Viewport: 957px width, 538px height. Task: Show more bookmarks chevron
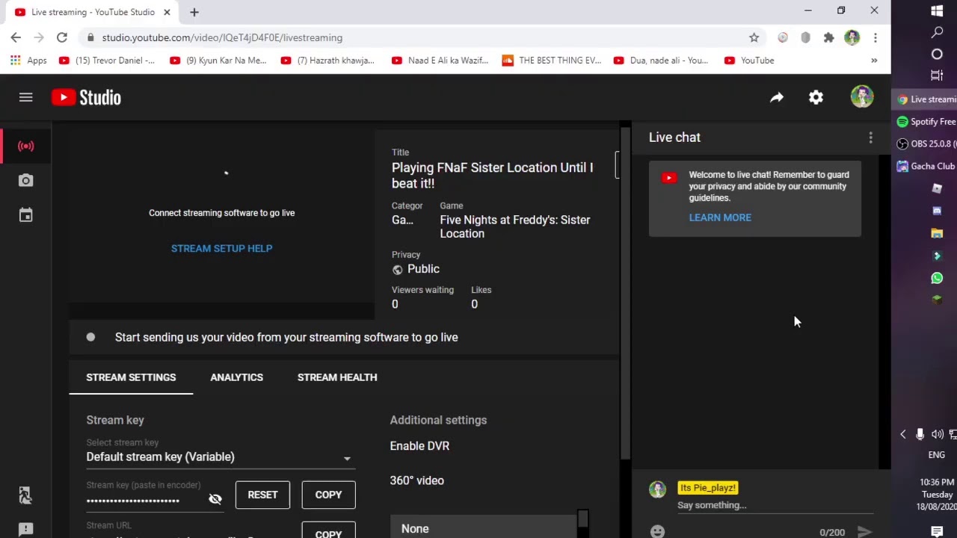coord(874,61)
